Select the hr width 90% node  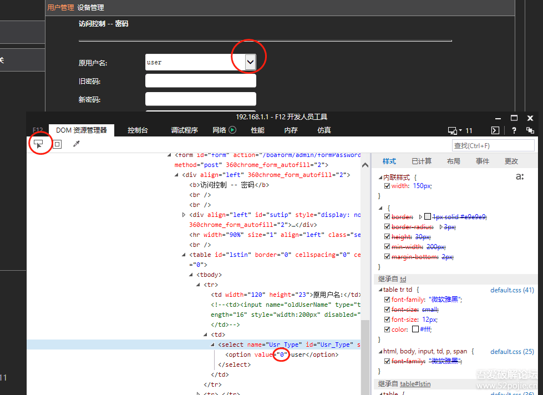coord(275,235)
